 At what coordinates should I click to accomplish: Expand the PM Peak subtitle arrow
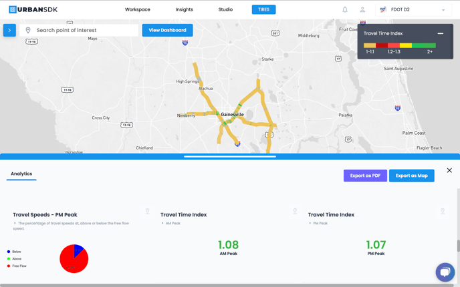coord(310,223)
